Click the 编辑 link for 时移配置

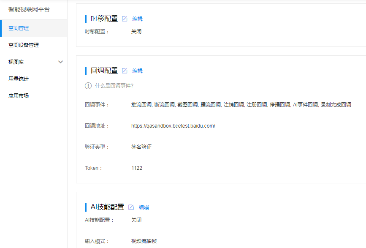[x=137, y=19]
